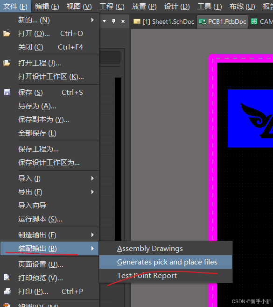Open the 设计 (D) menu
The height and width of the screenshot is (307, 273).
pyautogui.click(x=177, y=7)
